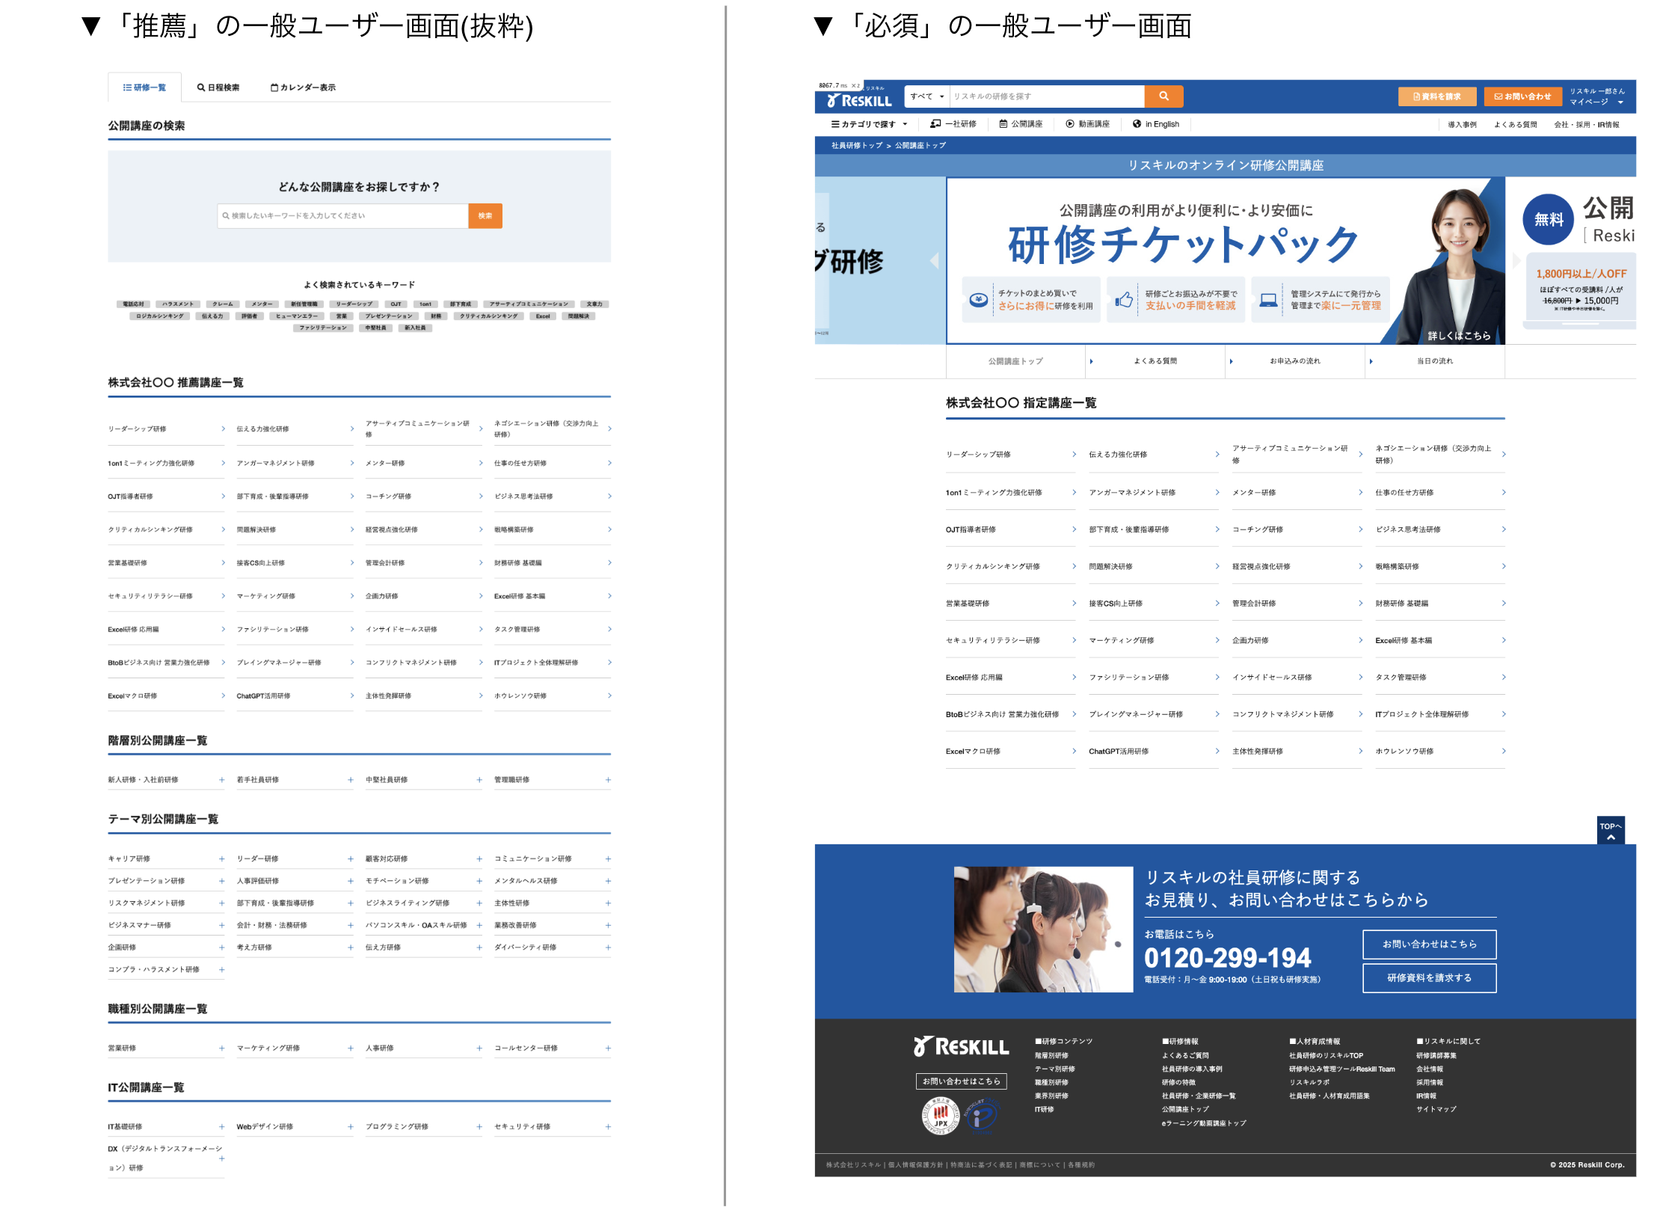Click the 資料を請求 button in header
The width and height of the screenshot is (1657, 1216).
point(1436,96)
